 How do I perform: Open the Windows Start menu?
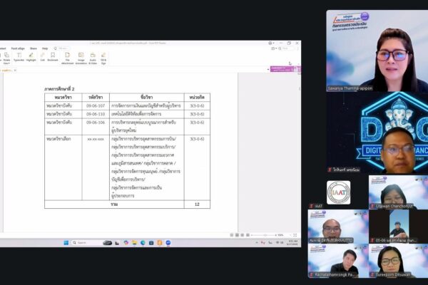tap(66, 243)
